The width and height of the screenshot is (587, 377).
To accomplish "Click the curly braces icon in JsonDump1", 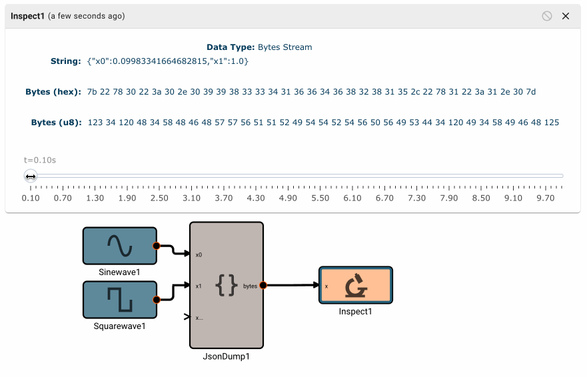I will click(227, 285).
